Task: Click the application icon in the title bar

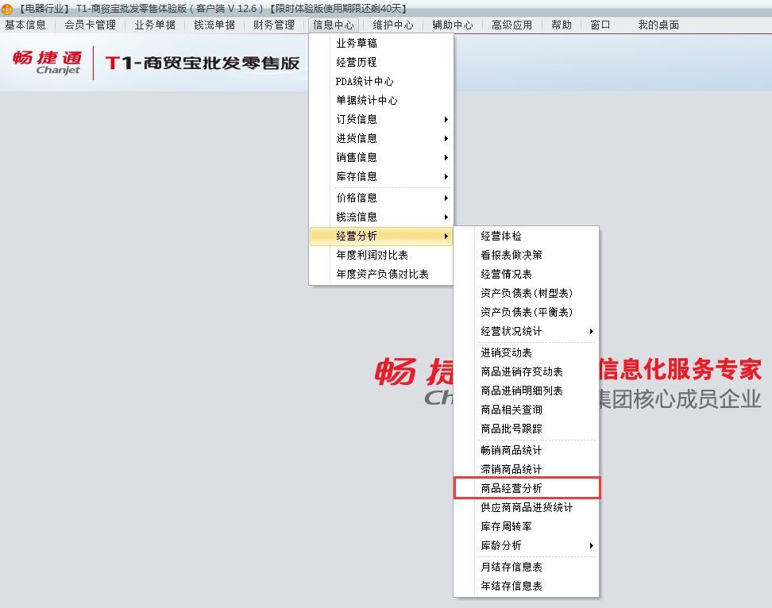Action: coord(8,9)
